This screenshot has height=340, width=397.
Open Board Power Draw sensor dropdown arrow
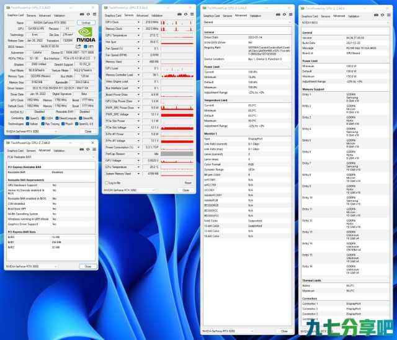(x=138, y=95)
